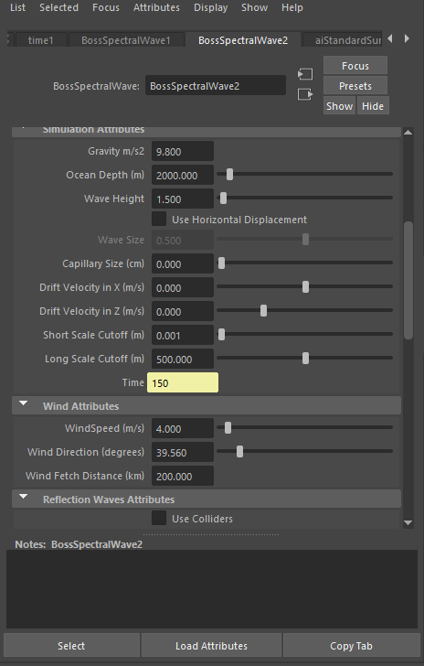Click the output connection icon beside node name

(305, 94)
